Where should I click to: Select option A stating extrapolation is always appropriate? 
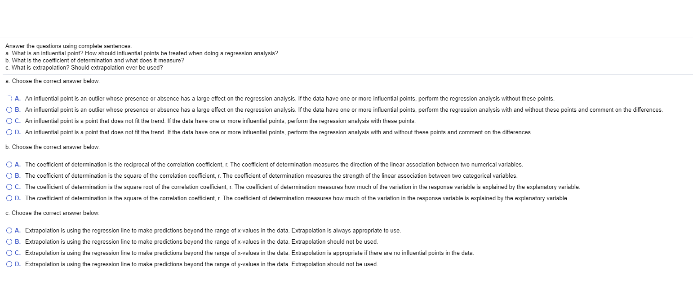(x=9, y=230)
